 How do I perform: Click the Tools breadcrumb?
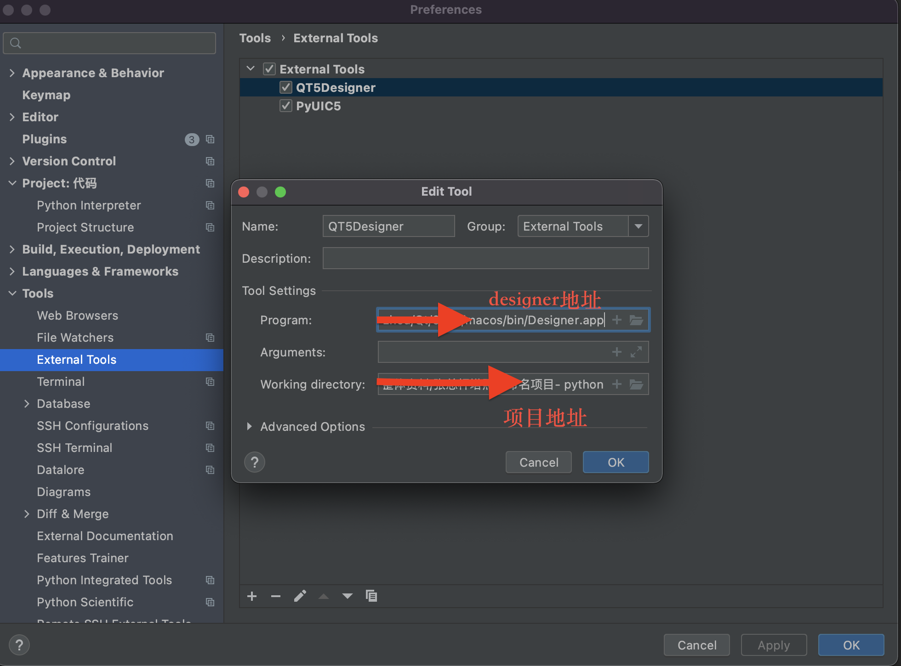[x=255, y=38]
